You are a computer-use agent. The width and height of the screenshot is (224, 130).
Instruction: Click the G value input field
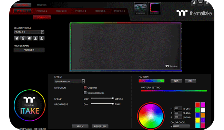[178, 113]
